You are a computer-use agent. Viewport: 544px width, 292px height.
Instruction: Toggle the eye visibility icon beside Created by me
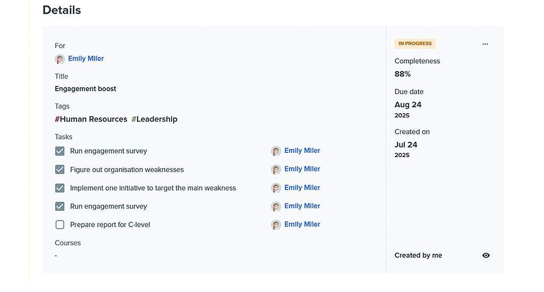click(x=486, y=255)
